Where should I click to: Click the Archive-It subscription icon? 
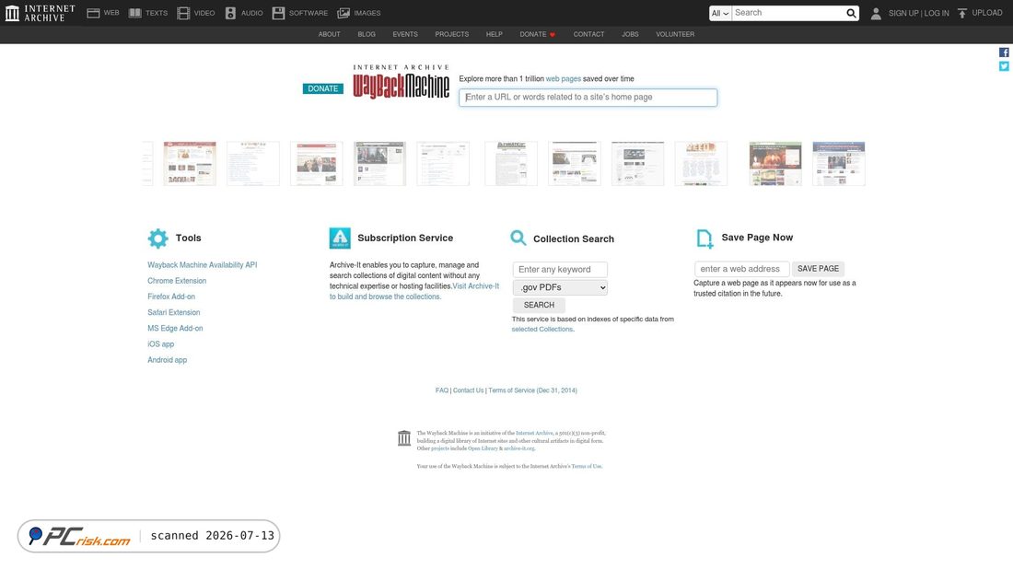click(340, 238)
